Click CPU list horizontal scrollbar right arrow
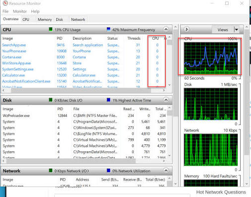 [164, 90]
